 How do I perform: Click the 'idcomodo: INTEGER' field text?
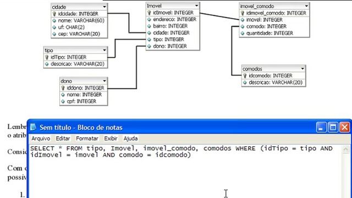(x=271, y=76)
